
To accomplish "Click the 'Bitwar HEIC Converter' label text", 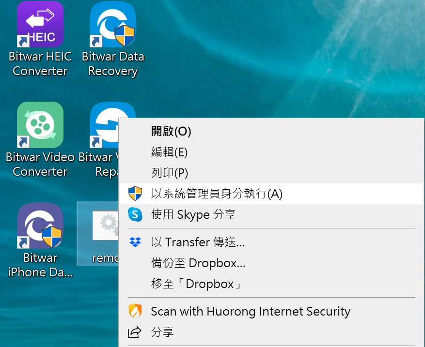I will tap(40, 64).
